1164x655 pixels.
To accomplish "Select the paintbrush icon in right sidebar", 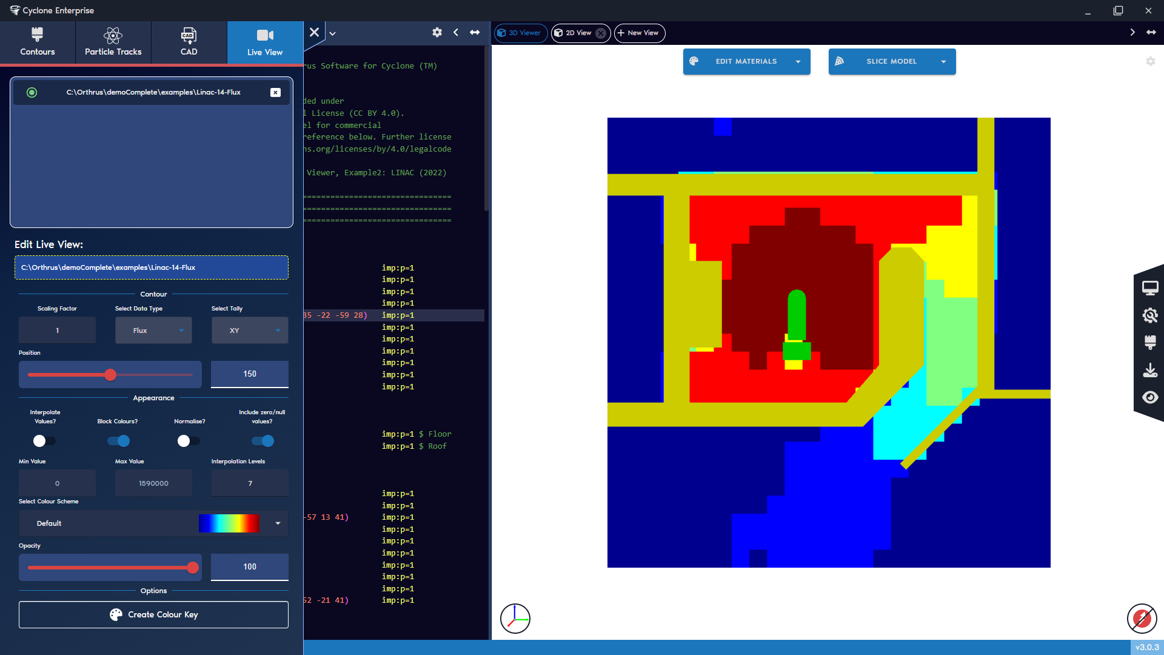I will tap(1151, 343).
